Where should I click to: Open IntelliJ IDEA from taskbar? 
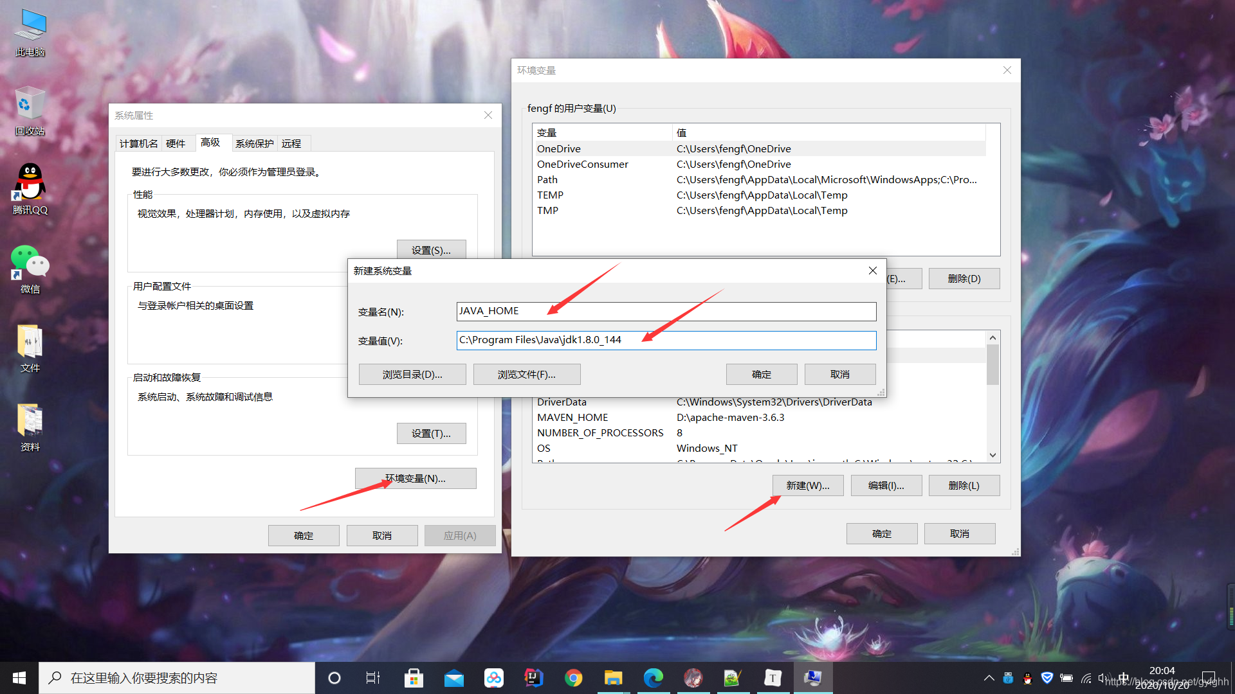tap(533, 678)
